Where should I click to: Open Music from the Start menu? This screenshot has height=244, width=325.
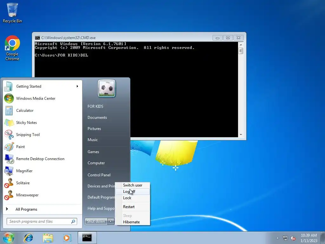(93, 140)
